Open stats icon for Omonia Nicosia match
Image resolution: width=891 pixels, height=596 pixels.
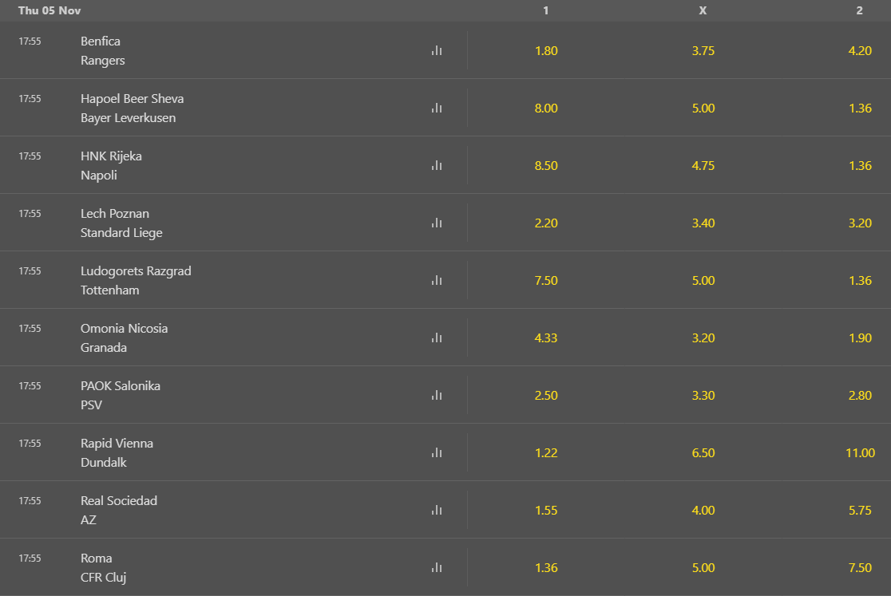[437, 337]
